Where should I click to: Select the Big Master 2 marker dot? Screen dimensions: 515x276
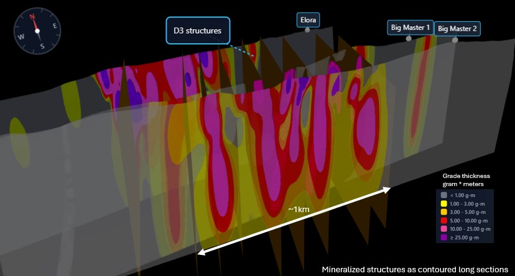coord(455,40)
